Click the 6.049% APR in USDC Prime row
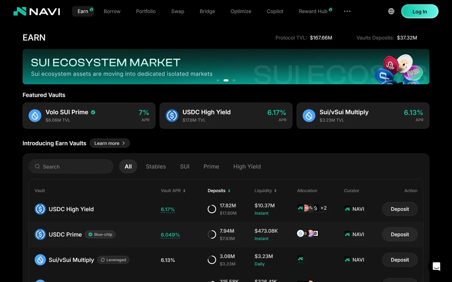The width and height of the screenshot is (452, 282). pyautogui.click(x=170, y=235)
